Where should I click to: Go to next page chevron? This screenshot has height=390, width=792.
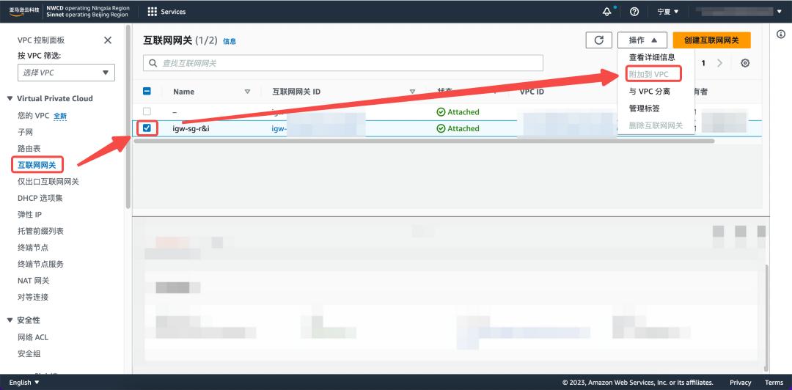pyautogui.click(x=720, y=63)
